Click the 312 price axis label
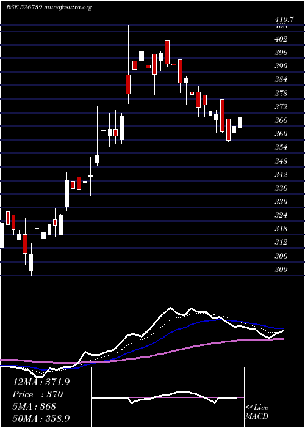305x428 pixels. click(281, 242)
